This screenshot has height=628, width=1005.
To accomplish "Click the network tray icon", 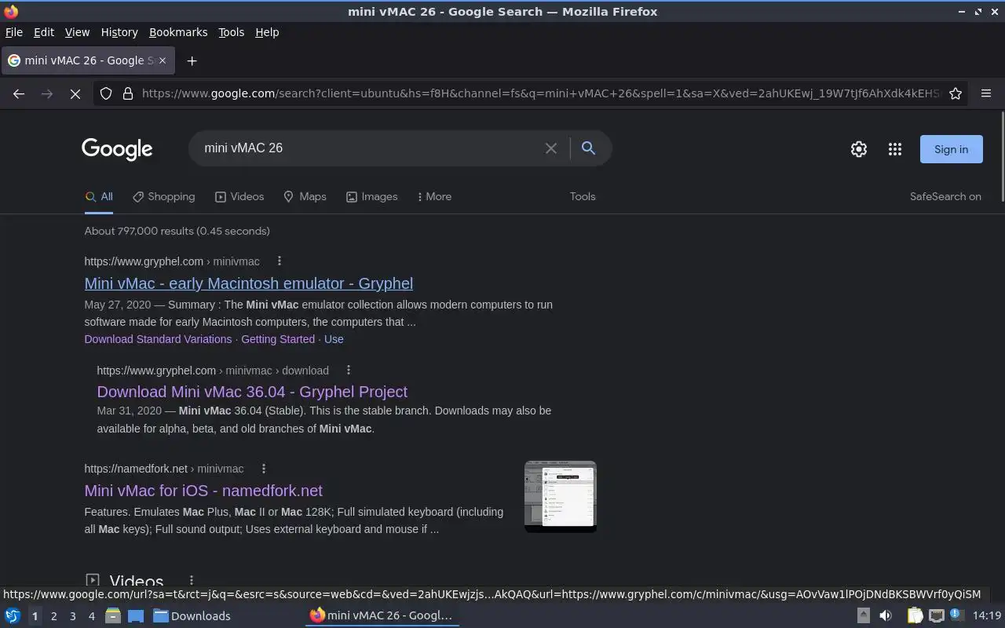I will tap(937, 616).
